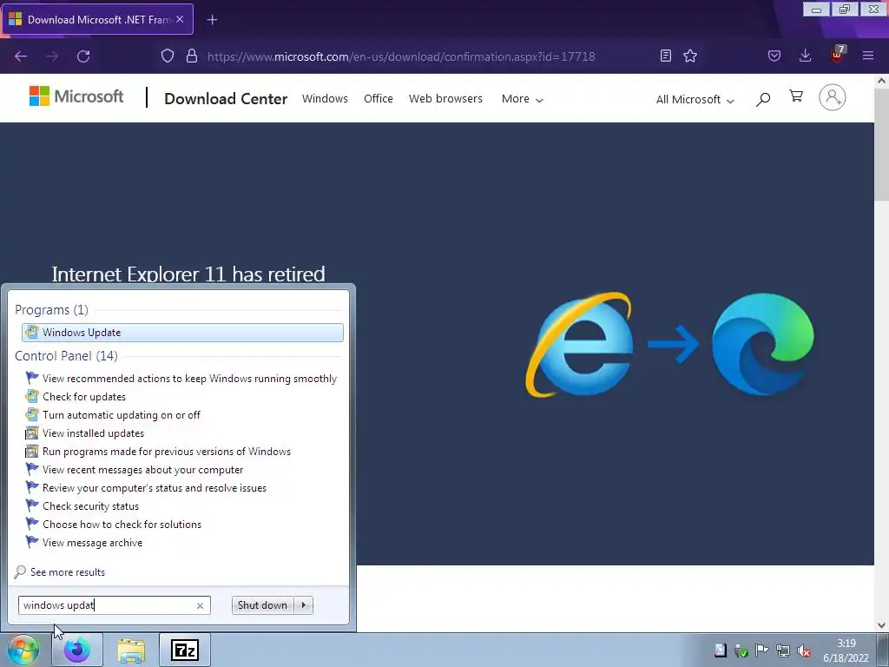Open the Firefox application menu

[868, 56]
